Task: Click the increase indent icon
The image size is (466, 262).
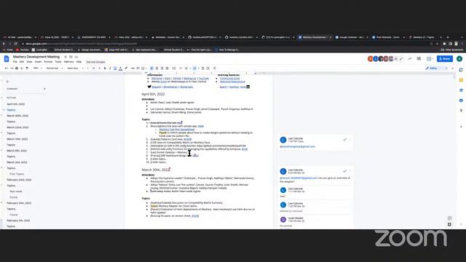Action: click(208, 68)
